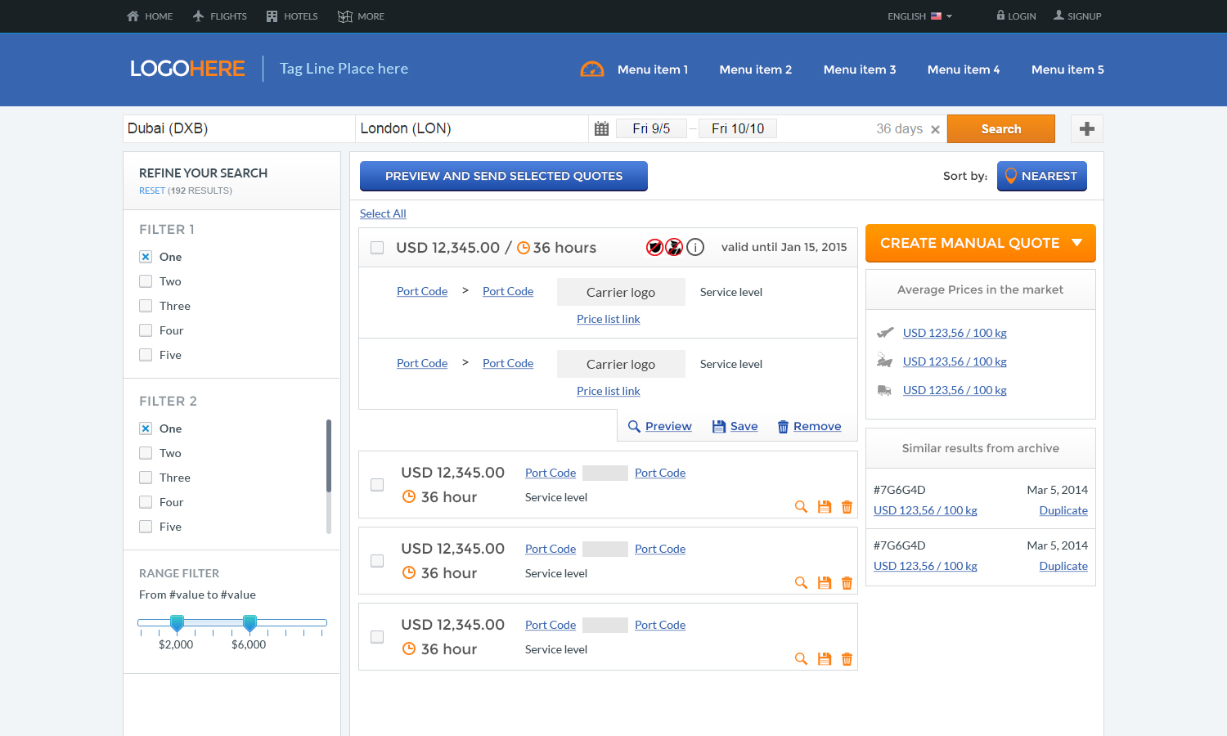
Task: Click the Select All link
Action: pos(383,213)
